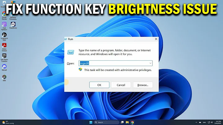223x125 pixels.
Task: Open the Google Chrome desktop shortcut
Action: [x=4, y=15]
